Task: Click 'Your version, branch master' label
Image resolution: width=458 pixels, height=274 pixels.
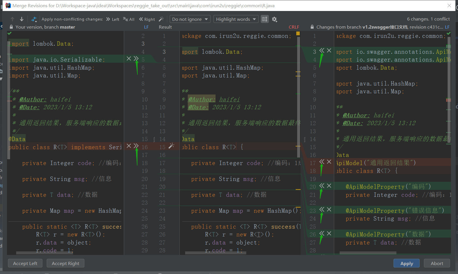Action: point(45,27)
